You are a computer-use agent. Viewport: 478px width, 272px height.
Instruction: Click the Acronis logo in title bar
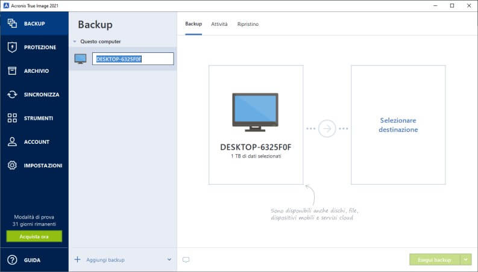click(6, 5)
